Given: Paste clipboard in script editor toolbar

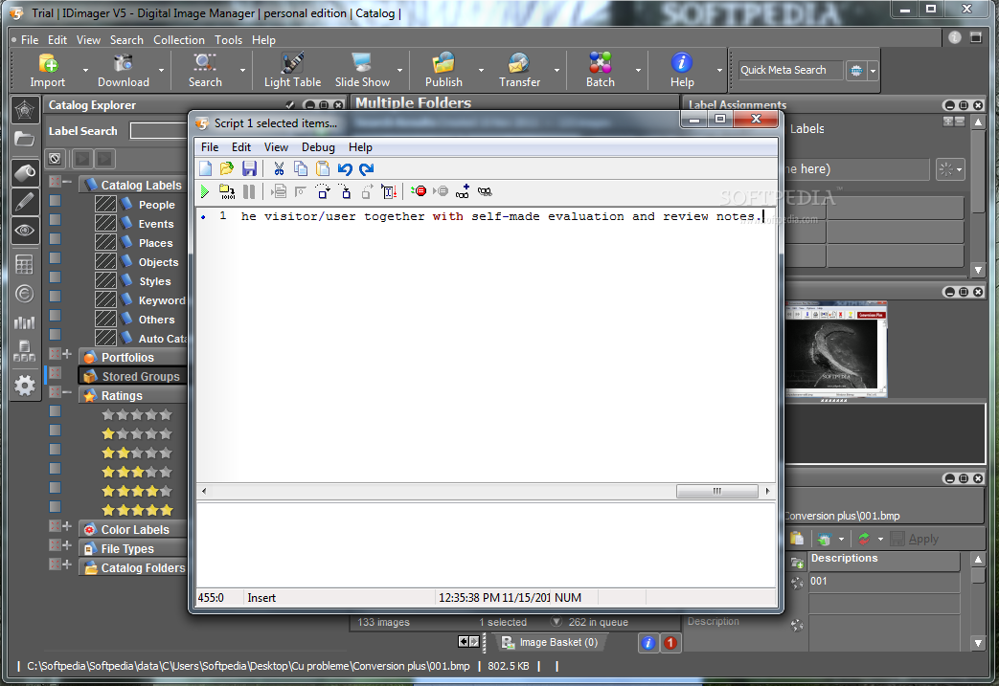Looking at the screenshot, I should tap(323, 168).
